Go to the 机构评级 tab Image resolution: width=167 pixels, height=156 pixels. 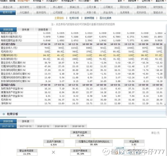click(x=141, y=13)
